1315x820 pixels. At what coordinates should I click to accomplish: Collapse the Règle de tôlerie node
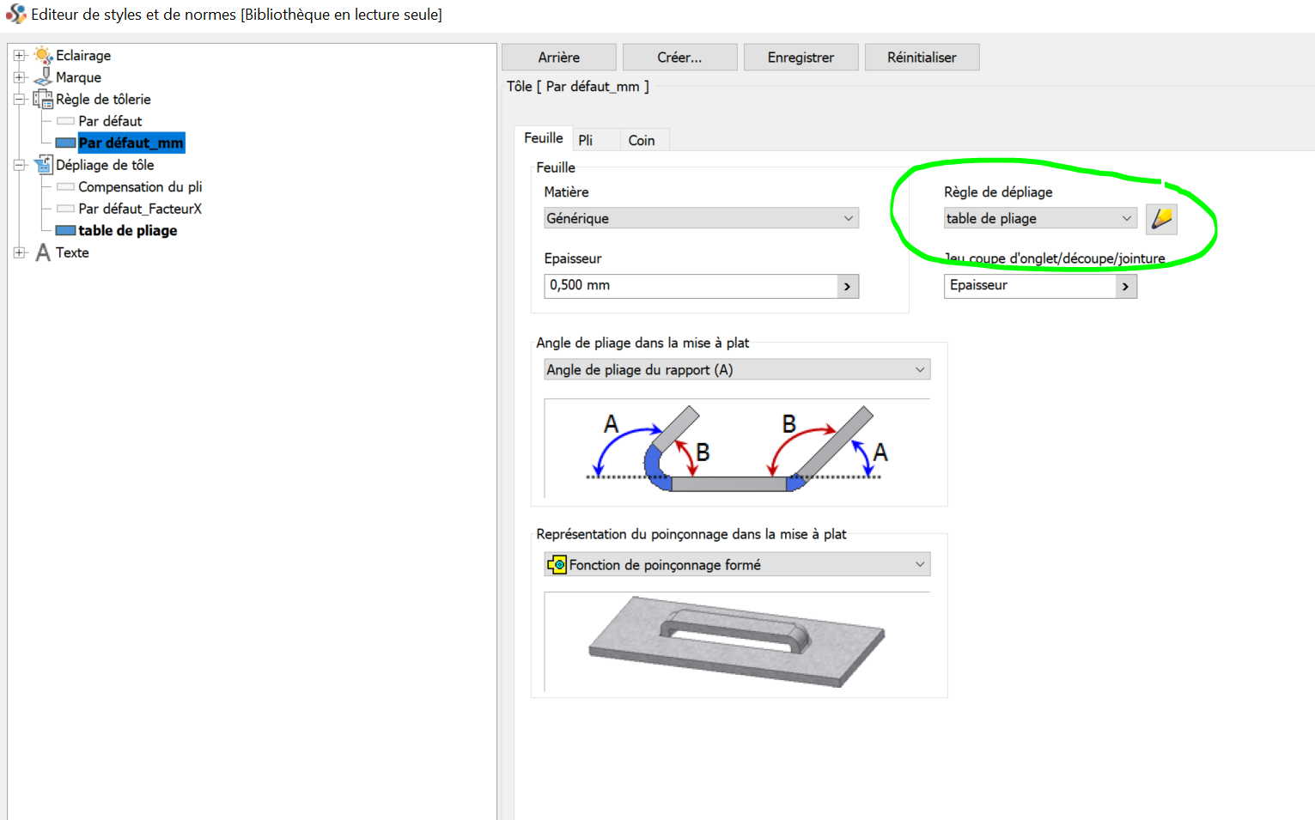coord(20,99)
